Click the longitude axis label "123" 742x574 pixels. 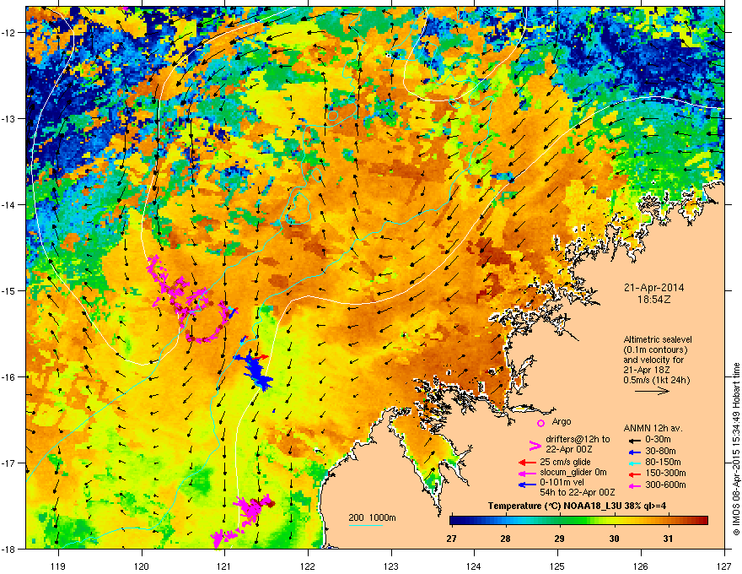[391, 566]
